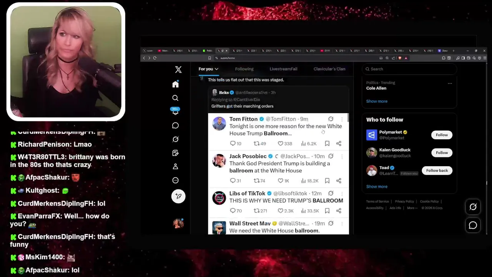Screen dimensions: 492x277
Task: Open more options on Tom Fitton post
Action: pyautogui.click(x=342, y=119)
